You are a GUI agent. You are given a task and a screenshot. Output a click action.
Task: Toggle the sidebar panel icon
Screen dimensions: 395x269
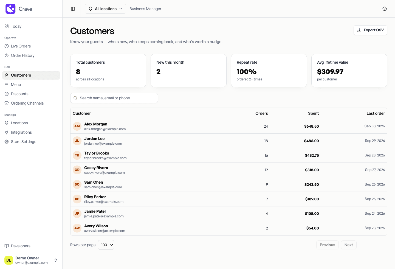(73, 9)
